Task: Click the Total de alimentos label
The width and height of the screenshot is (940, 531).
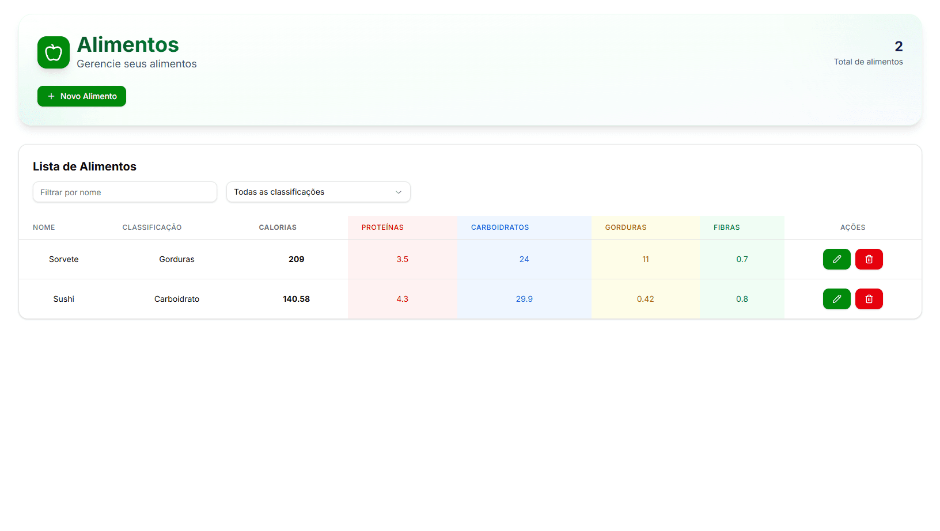Action: (x=868, y=62)
